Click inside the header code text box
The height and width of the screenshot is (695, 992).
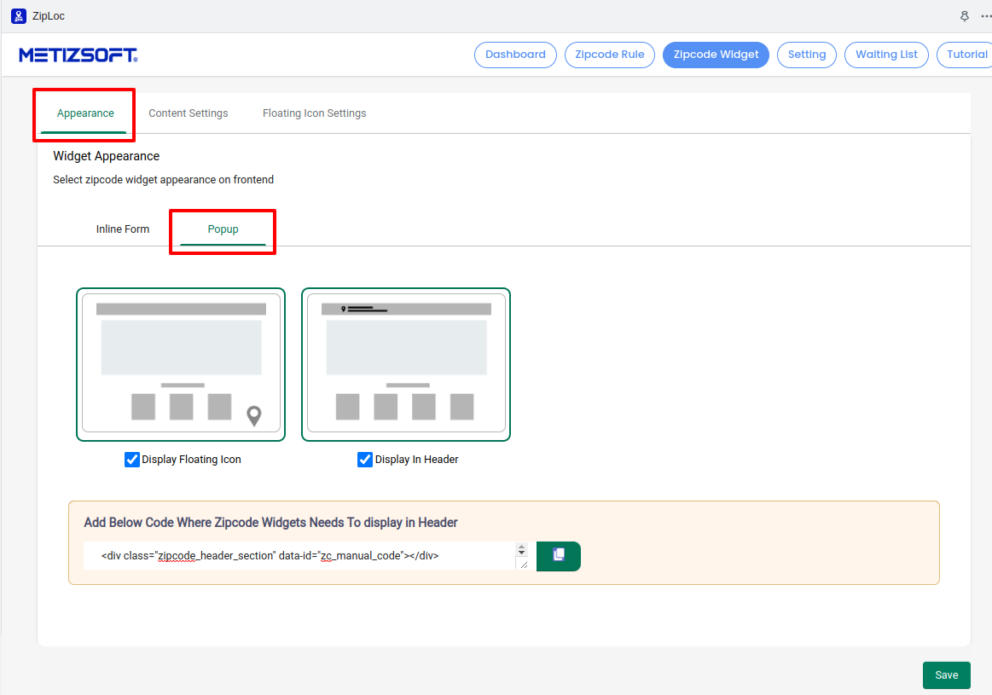(x=299, y=555)
